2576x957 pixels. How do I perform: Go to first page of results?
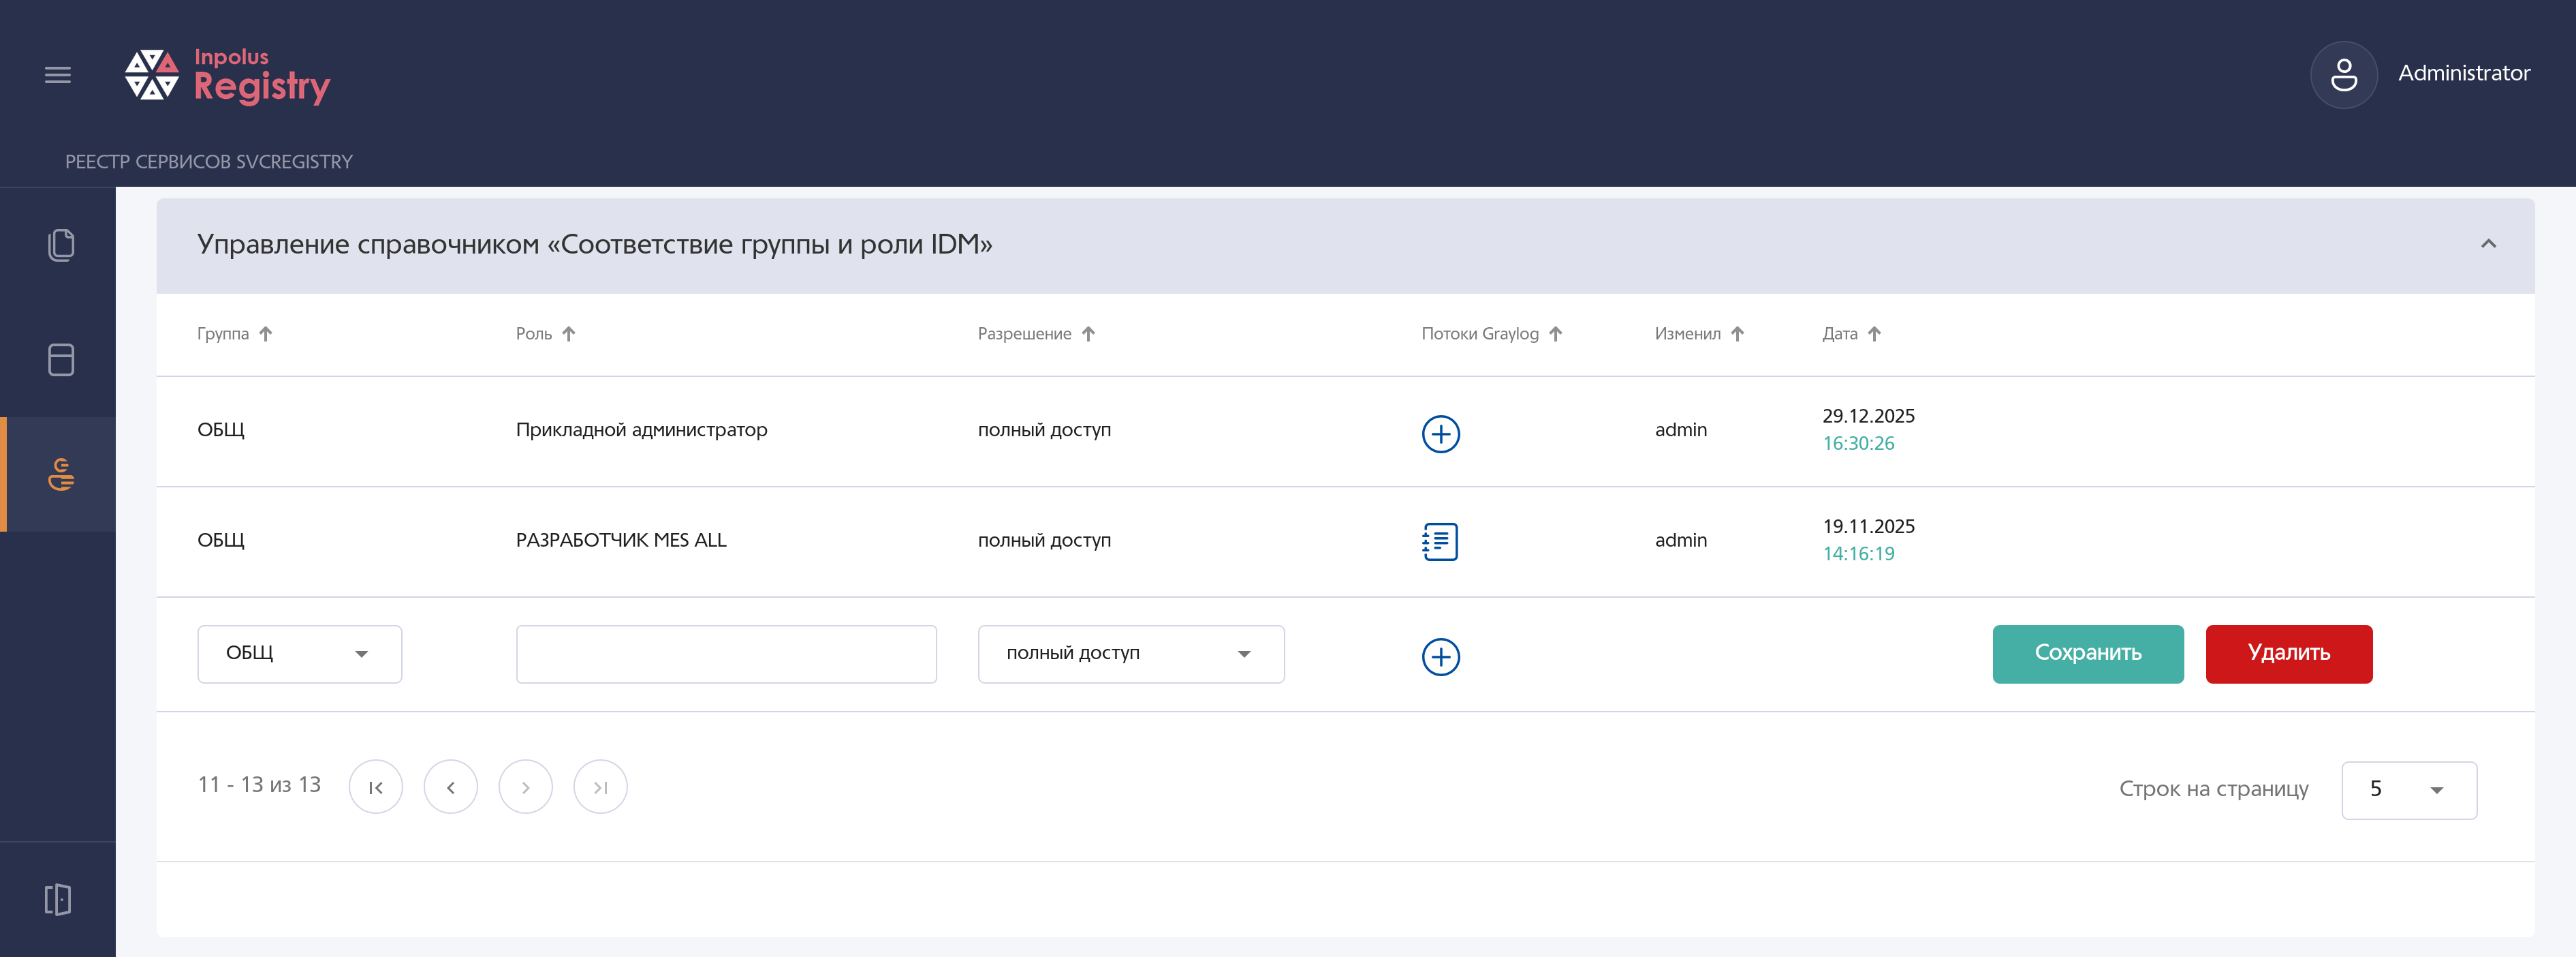(x=376, y=787)
